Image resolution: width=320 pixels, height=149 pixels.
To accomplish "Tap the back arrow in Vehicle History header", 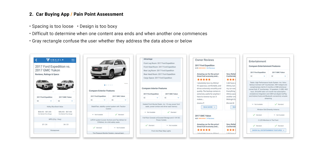I will point(36,60).
